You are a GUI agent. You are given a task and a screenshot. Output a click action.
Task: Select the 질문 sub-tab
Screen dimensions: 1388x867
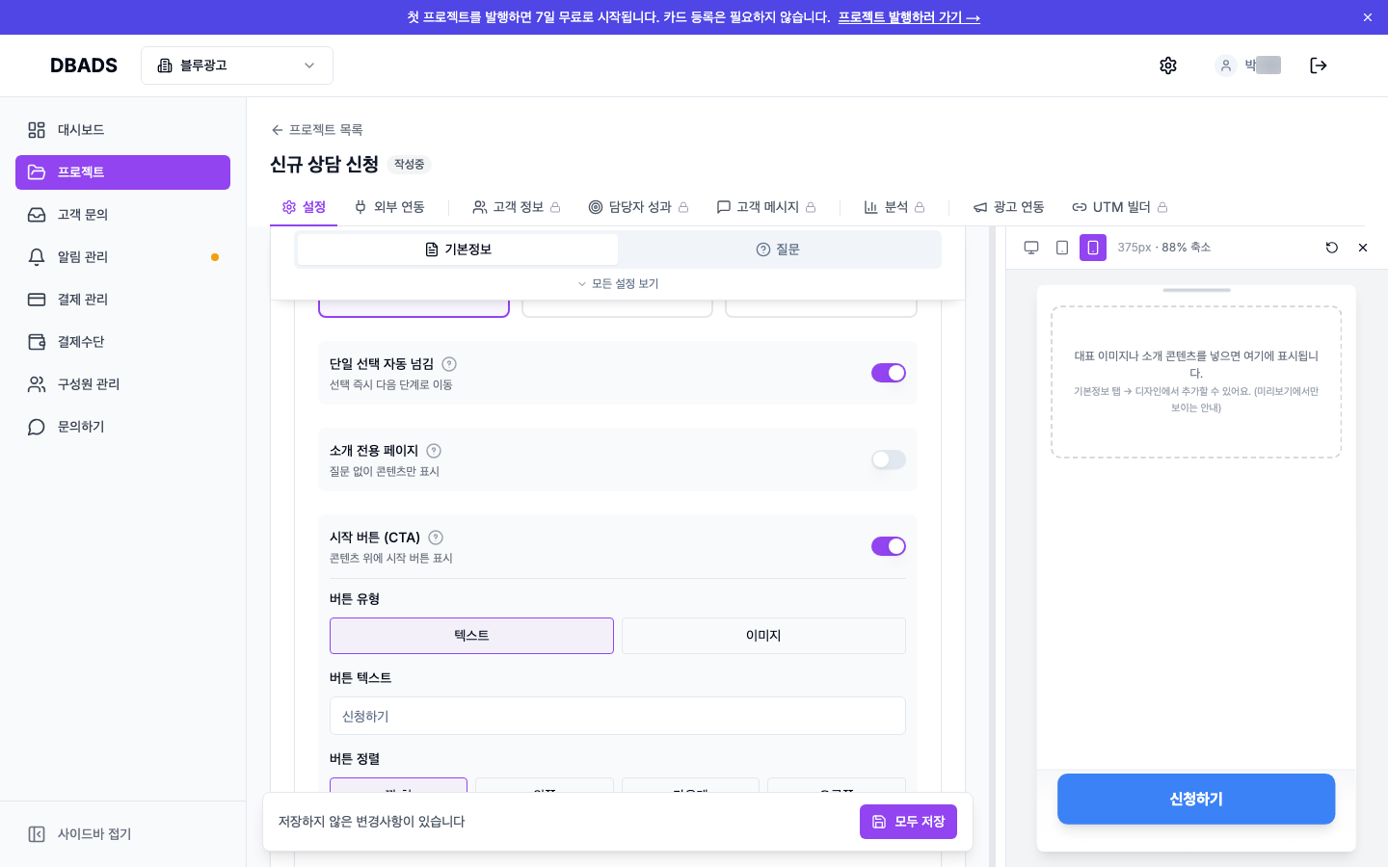pos(778,250)
